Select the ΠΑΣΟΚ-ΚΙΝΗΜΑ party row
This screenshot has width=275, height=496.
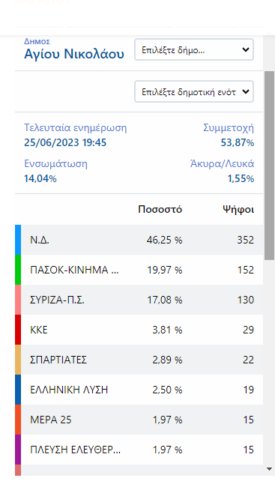(x=139, y=270)
